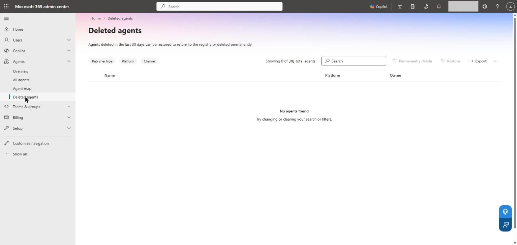Sort by the Name column header
Screen dimensions: 517x245
[109, 75]
